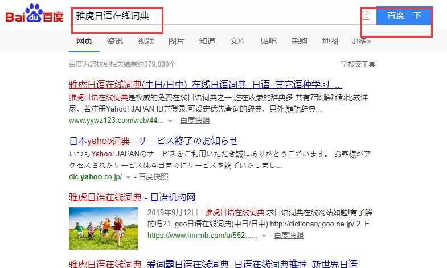Click the 搜索工具 filter icon

click(x=343, y=64)
